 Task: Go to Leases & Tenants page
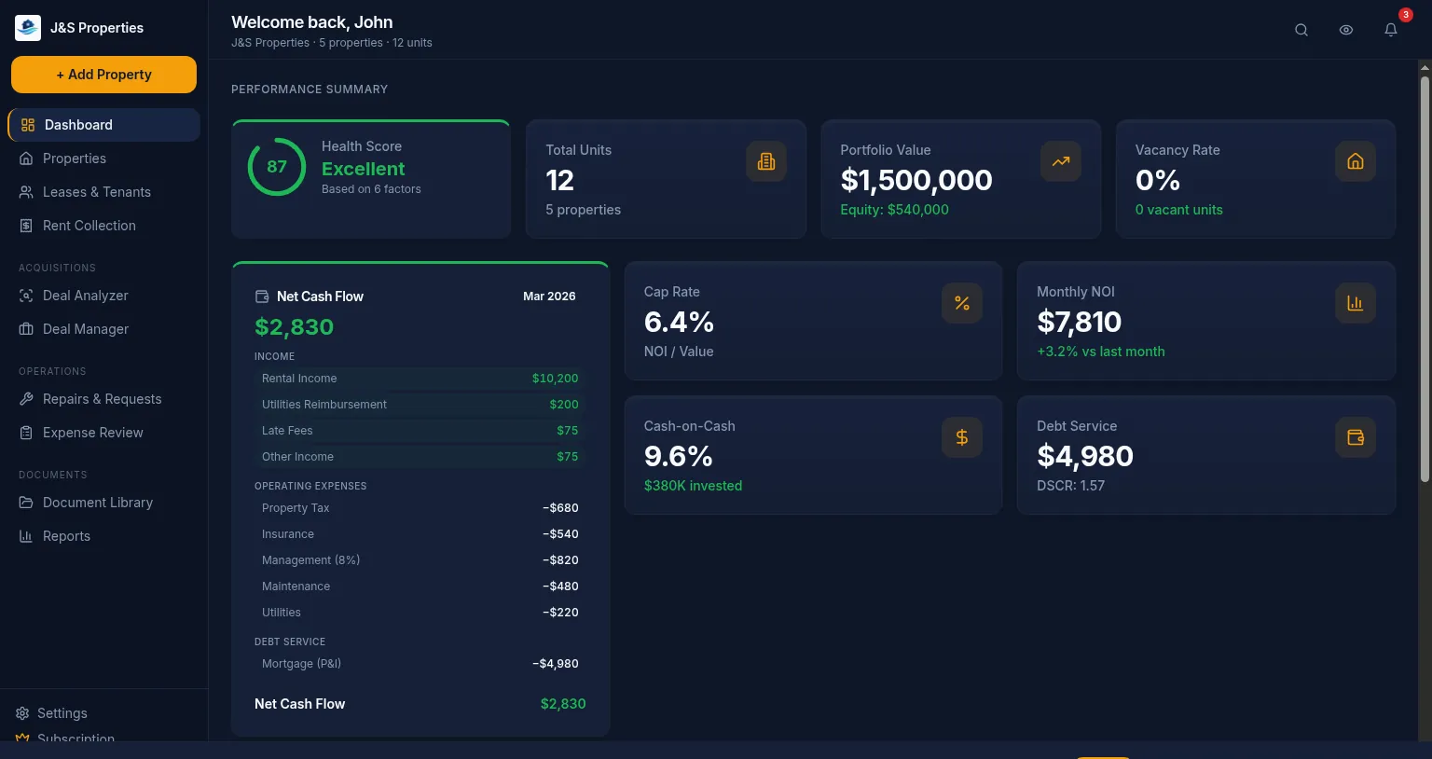96,192
